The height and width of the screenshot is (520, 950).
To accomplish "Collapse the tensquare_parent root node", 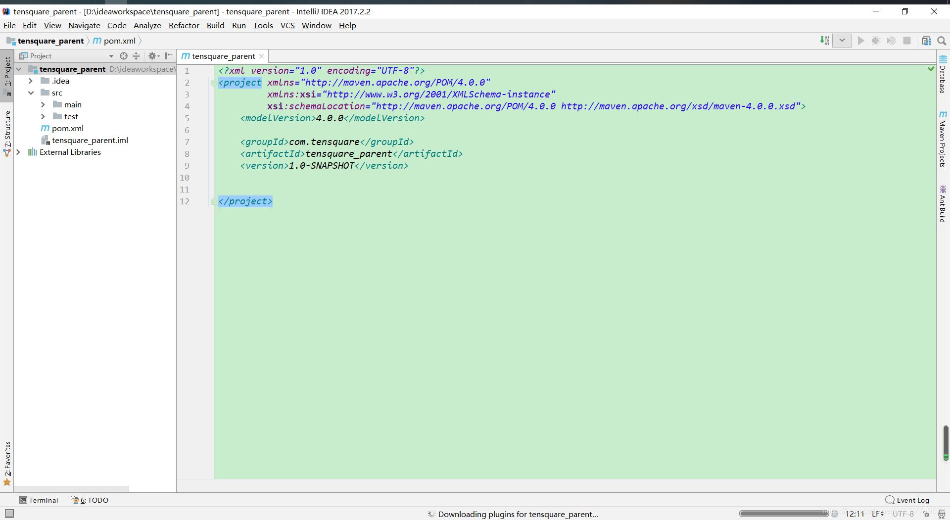I will pyautogui.click(x=19, y=69).
